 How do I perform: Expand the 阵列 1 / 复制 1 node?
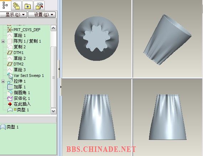(3, 41)
